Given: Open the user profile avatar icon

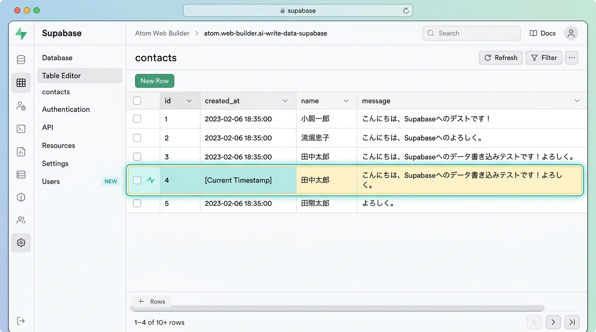Looking at the screenshot, I should tap(571, 33).
